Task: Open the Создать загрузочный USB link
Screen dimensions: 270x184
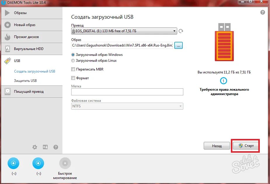Action: (35, 71)
